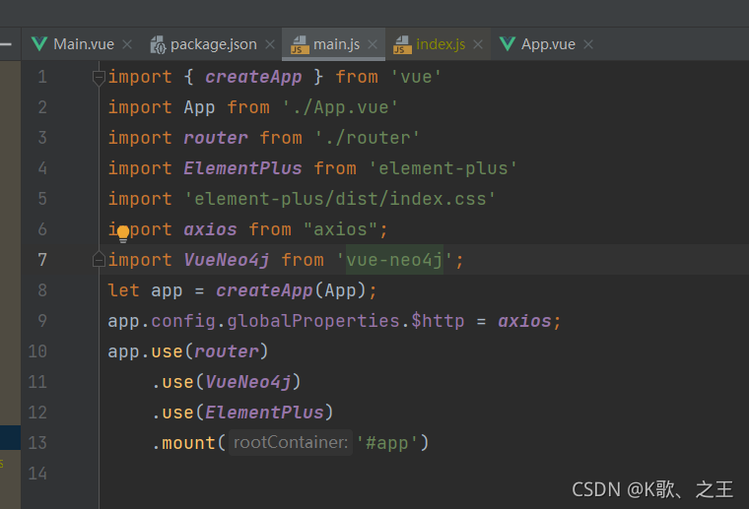
Task: Click the JS icon on main.js tab
Action: point(300,45)
